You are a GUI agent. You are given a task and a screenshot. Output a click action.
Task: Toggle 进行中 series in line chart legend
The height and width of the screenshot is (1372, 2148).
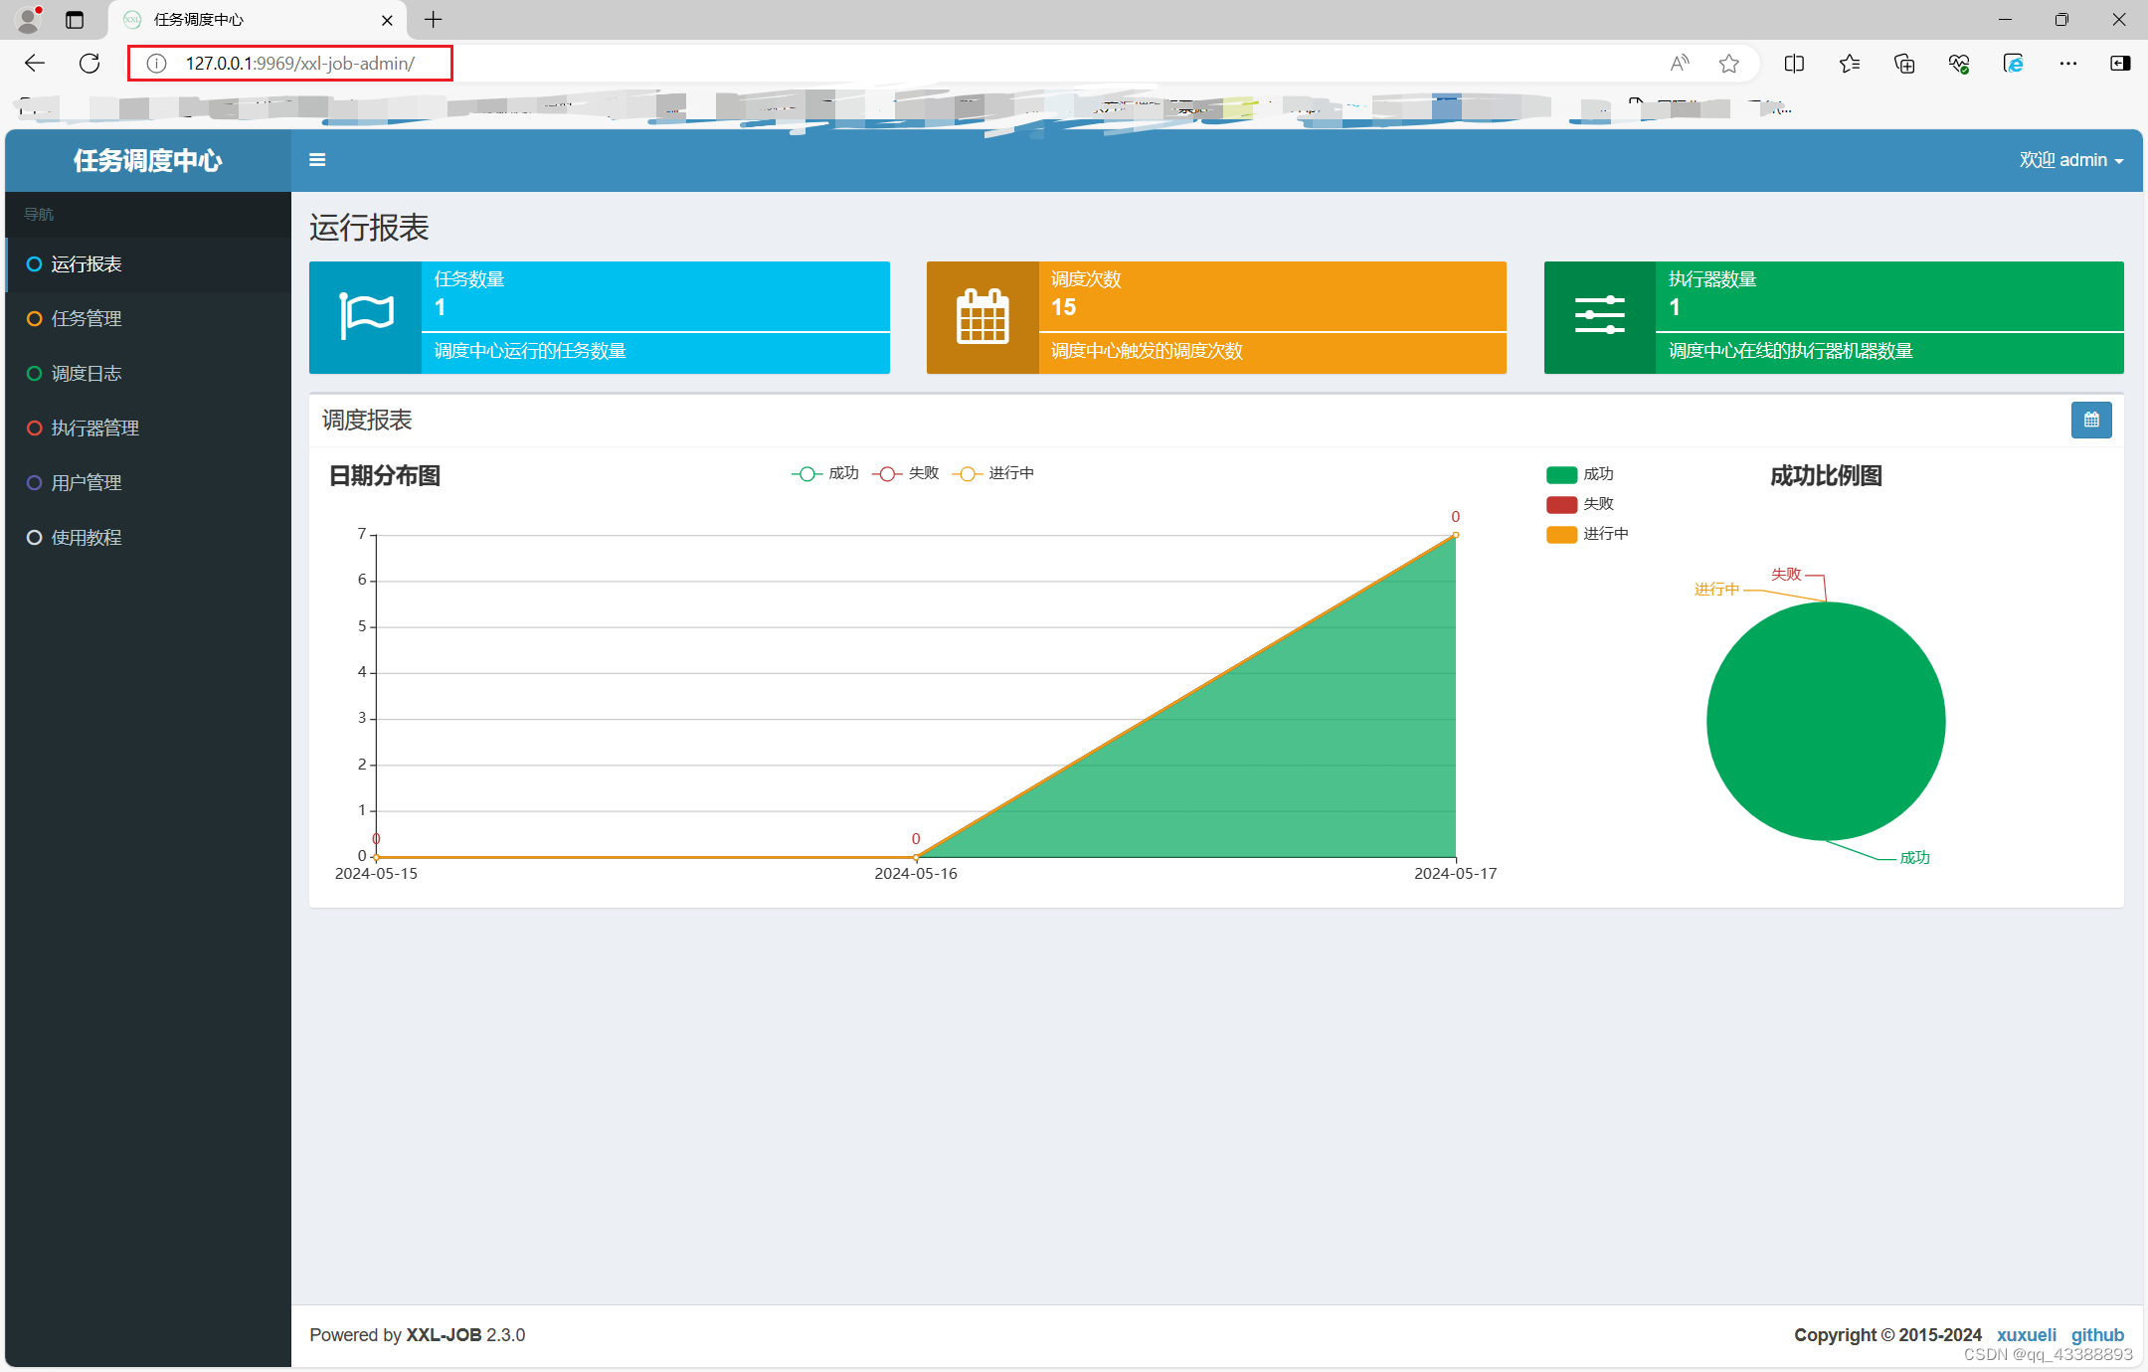(993, 473)
